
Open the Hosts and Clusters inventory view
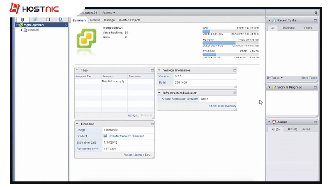click(x=23, y=19)
